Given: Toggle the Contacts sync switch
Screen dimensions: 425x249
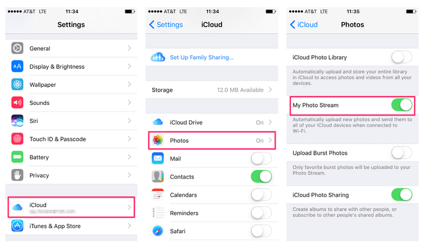Looking at the screenshot, I should pyautogui.click(x=261, y=176).
